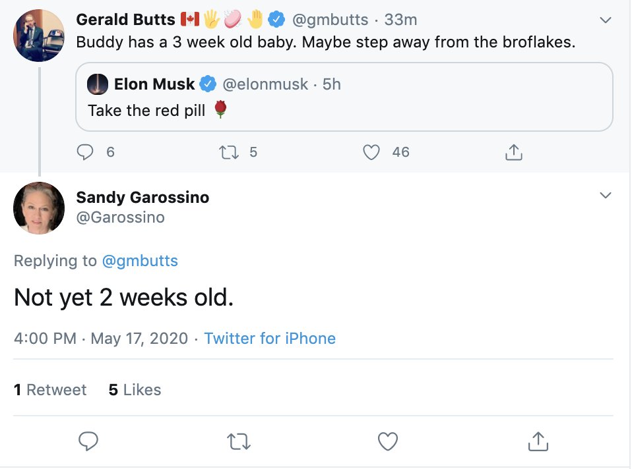View the 1 Retweet list

point(50,390)
